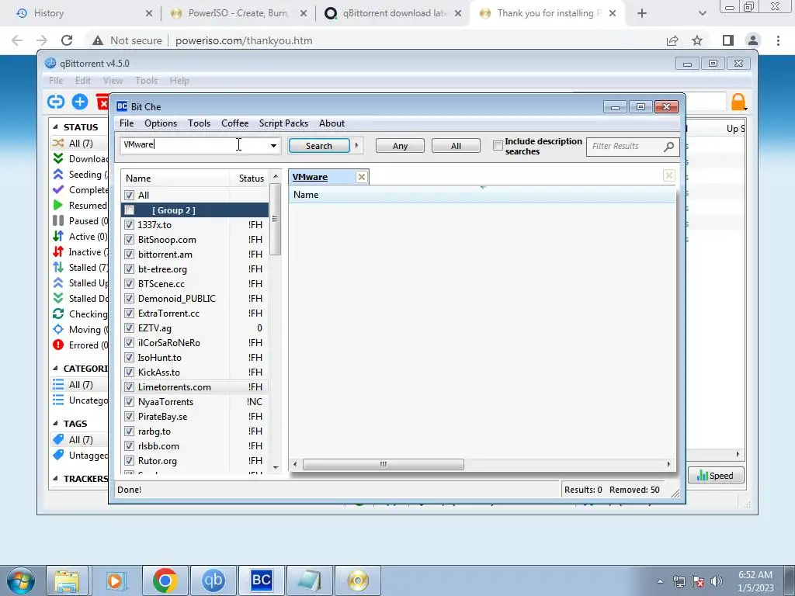Image resolution: width=795 pixels, height=596 pixels.
Task: Switch to qBittorrent in the taskbar
Action: click(x=213, y=580)
